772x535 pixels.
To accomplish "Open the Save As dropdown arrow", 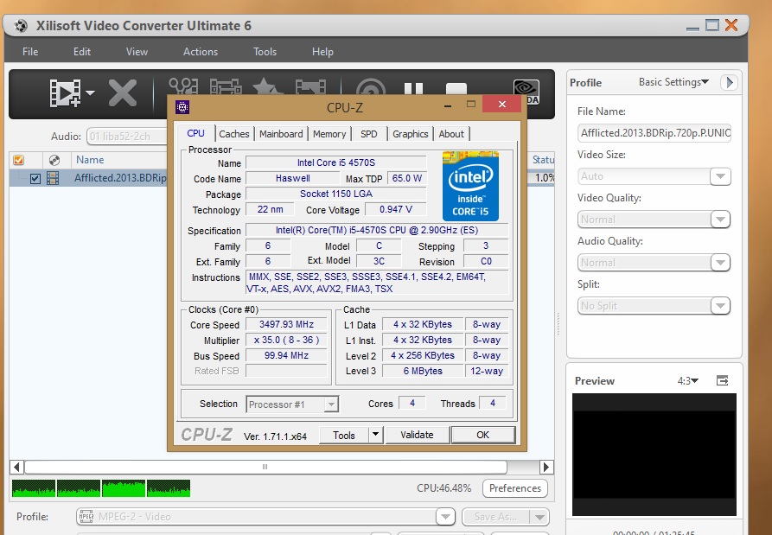I will point(539,517).
